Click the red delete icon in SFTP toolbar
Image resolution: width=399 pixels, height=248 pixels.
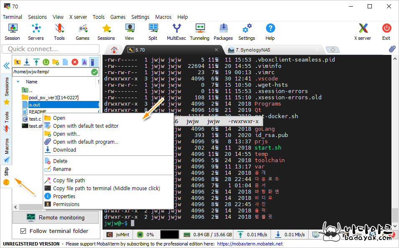click(75, 62)
